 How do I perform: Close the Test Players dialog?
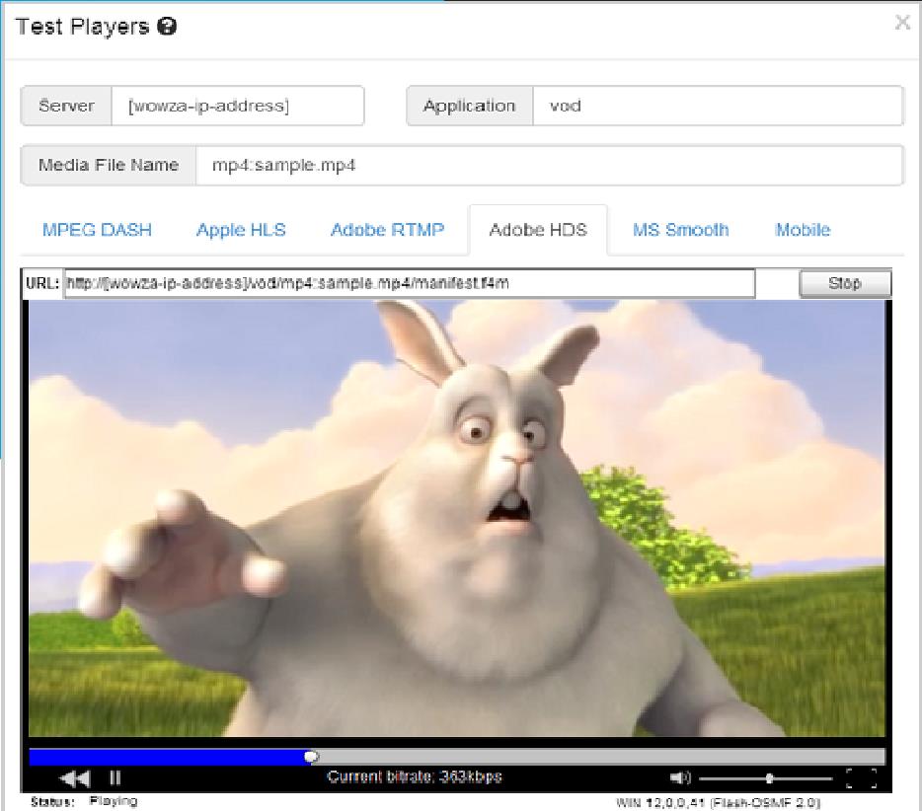(x=902, y=23)
